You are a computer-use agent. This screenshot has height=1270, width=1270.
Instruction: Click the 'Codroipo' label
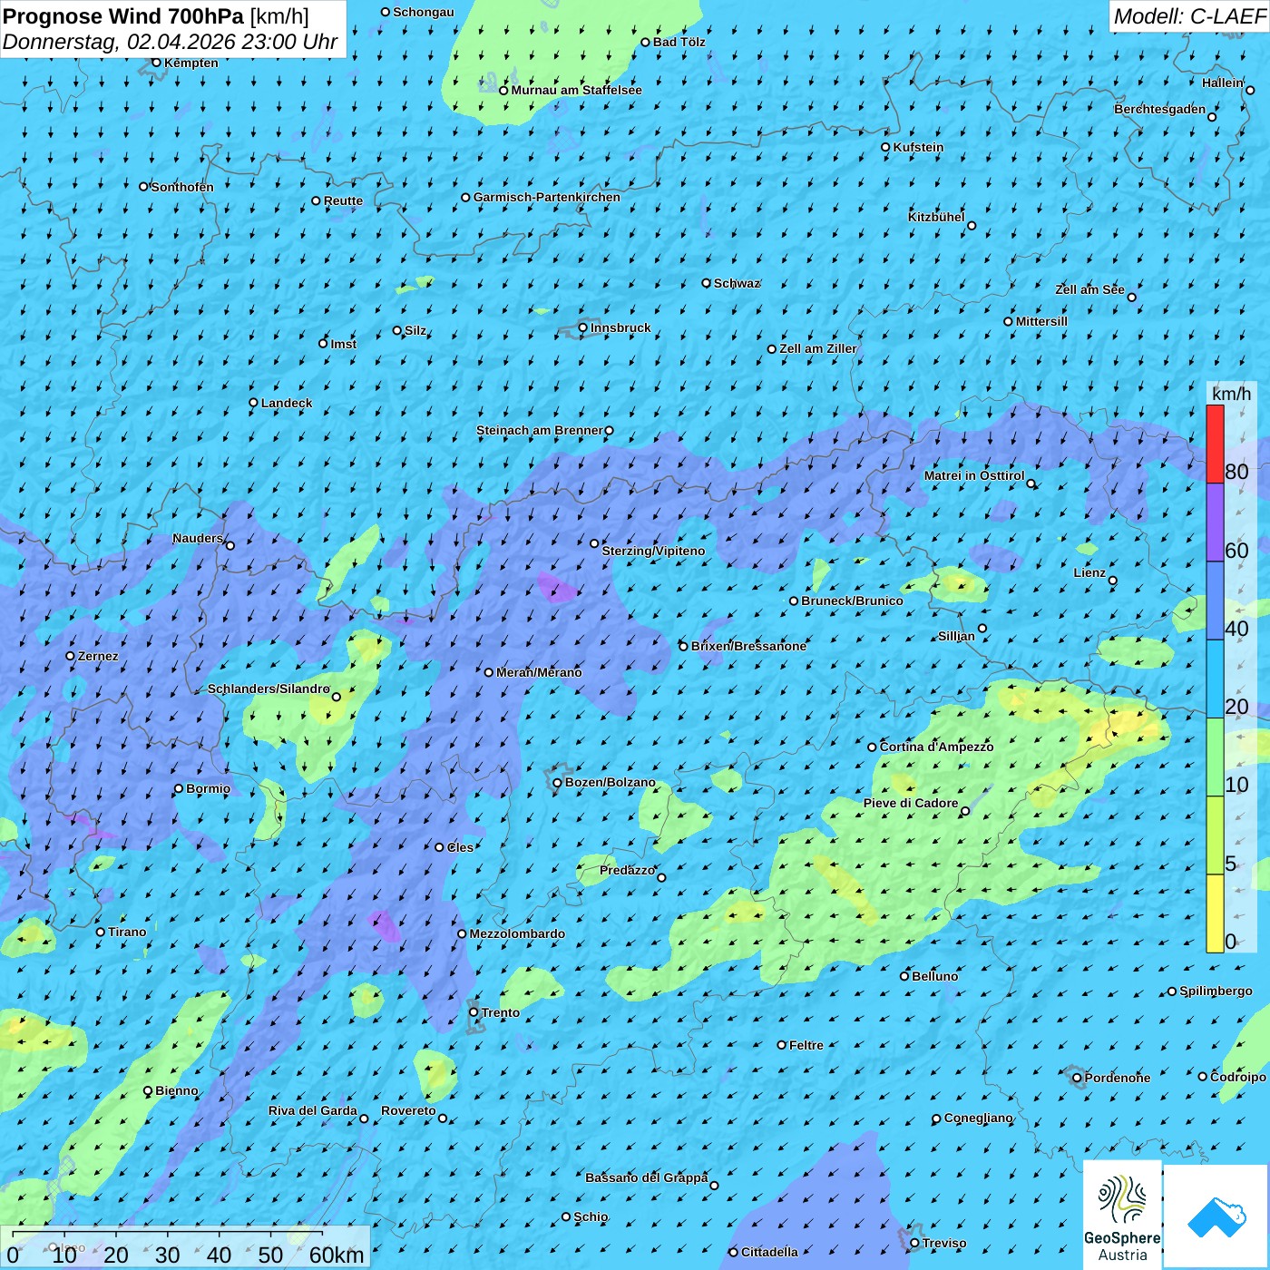click(x=1238, y=1077)
